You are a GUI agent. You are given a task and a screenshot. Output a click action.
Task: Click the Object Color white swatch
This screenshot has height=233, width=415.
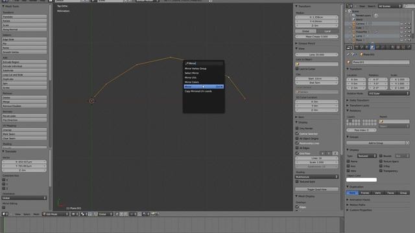click(361, 180)
